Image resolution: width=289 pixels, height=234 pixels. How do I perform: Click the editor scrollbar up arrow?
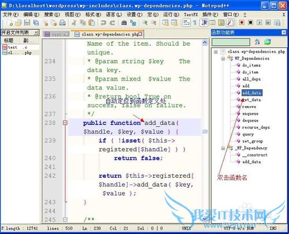pos(205,42)
